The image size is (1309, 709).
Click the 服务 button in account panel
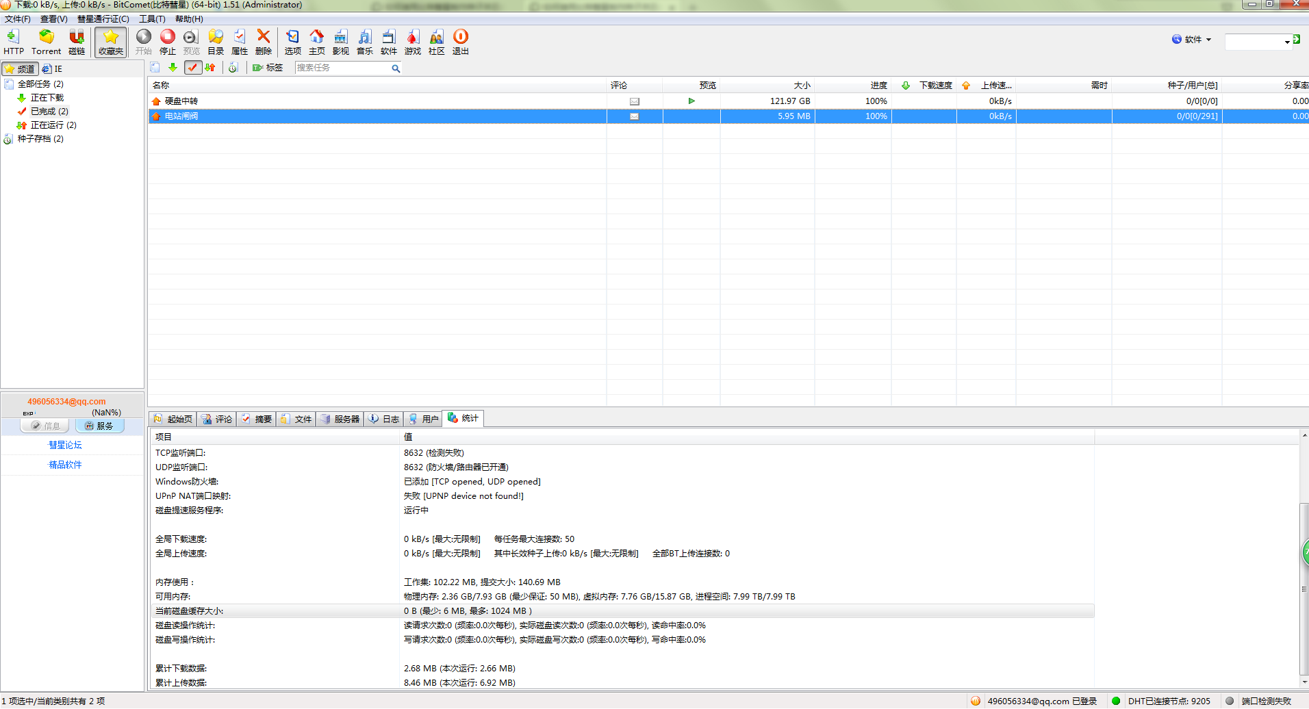point(99,426)
